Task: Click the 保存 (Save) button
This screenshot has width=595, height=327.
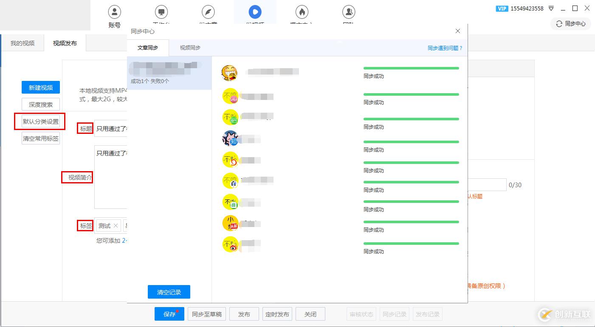Action: 169,314
